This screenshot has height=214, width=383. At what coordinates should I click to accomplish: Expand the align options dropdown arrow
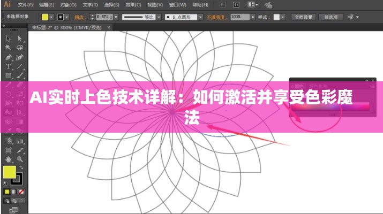(x=357, y=17)
